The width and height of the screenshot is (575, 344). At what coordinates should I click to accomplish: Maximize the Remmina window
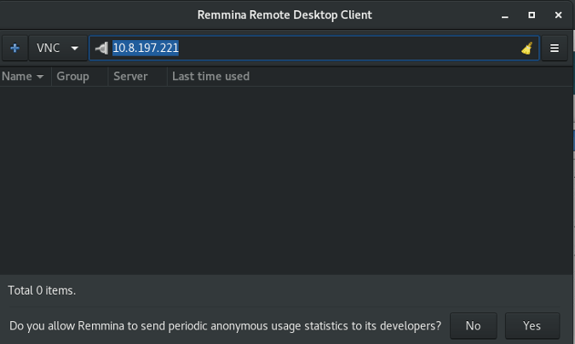pos(532,14)
